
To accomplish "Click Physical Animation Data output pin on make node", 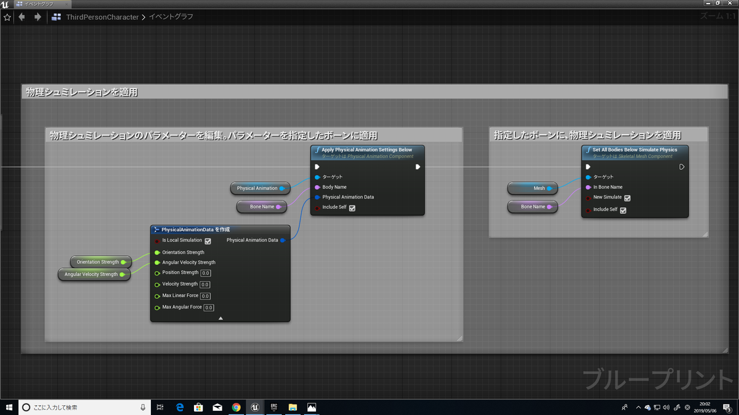I will [x=283, y=240].
